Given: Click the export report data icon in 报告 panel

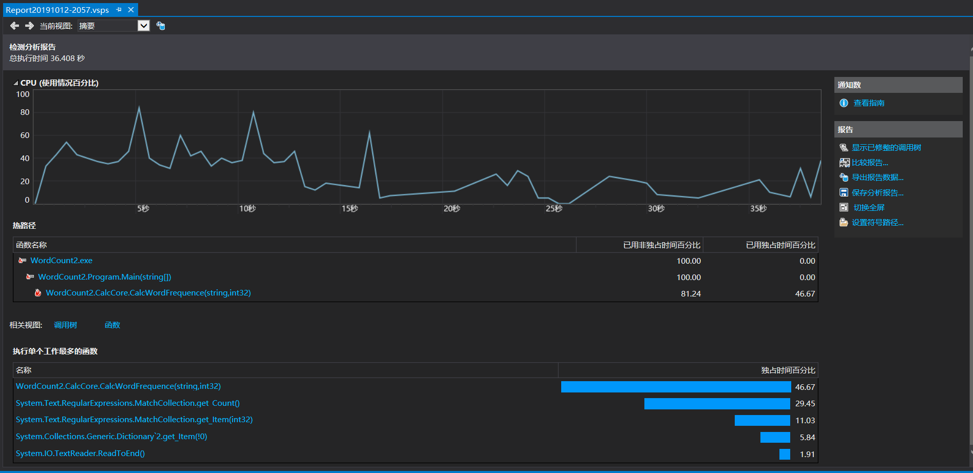Looking at the screenshot, I should click(844, 178).
